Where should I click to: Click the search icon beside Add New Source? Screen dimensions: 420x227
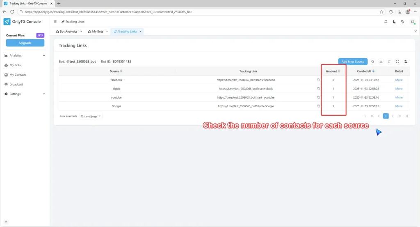pos(372,62)
